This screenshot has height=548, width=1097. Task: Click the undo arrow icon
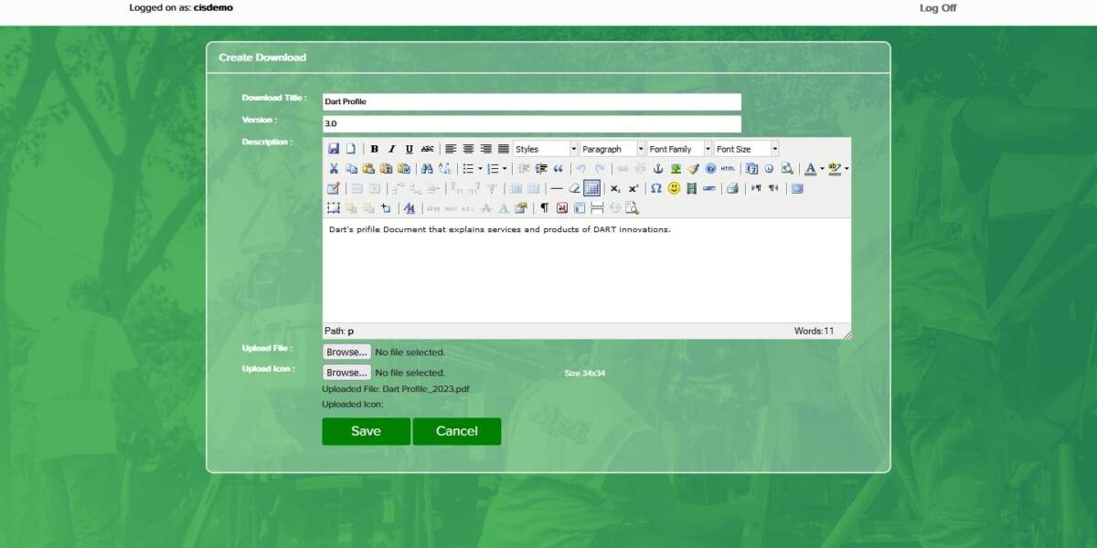click(x=581, y=168)
